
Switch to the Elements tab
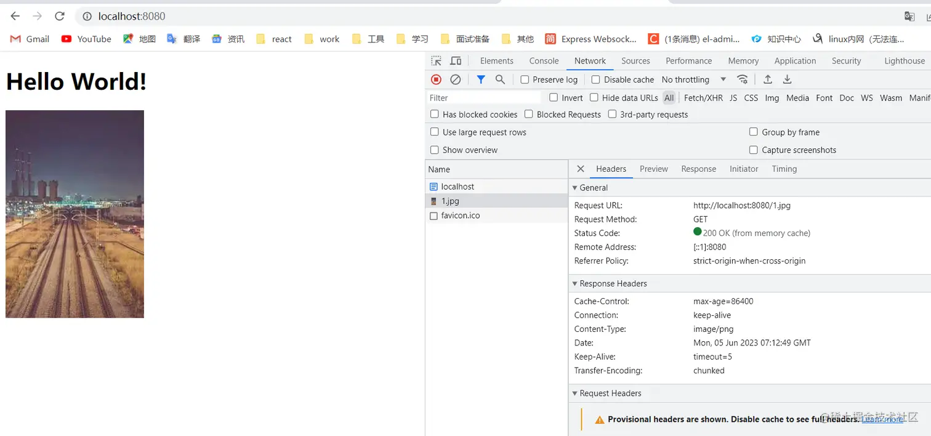[x=496, y=61]
